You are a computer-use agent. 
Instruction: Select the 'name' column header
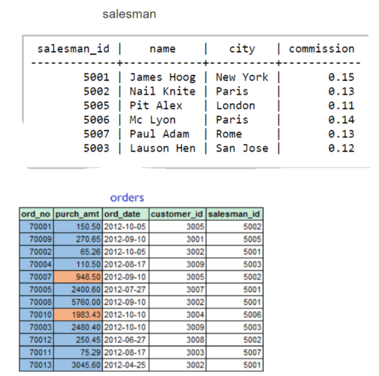pos(162,49)
